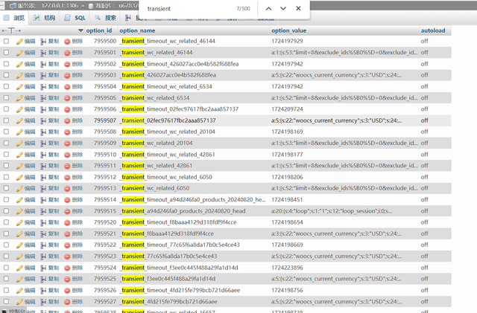
Task: Click the pencil edit icon for row 7959512
Action: coord(20,178)
